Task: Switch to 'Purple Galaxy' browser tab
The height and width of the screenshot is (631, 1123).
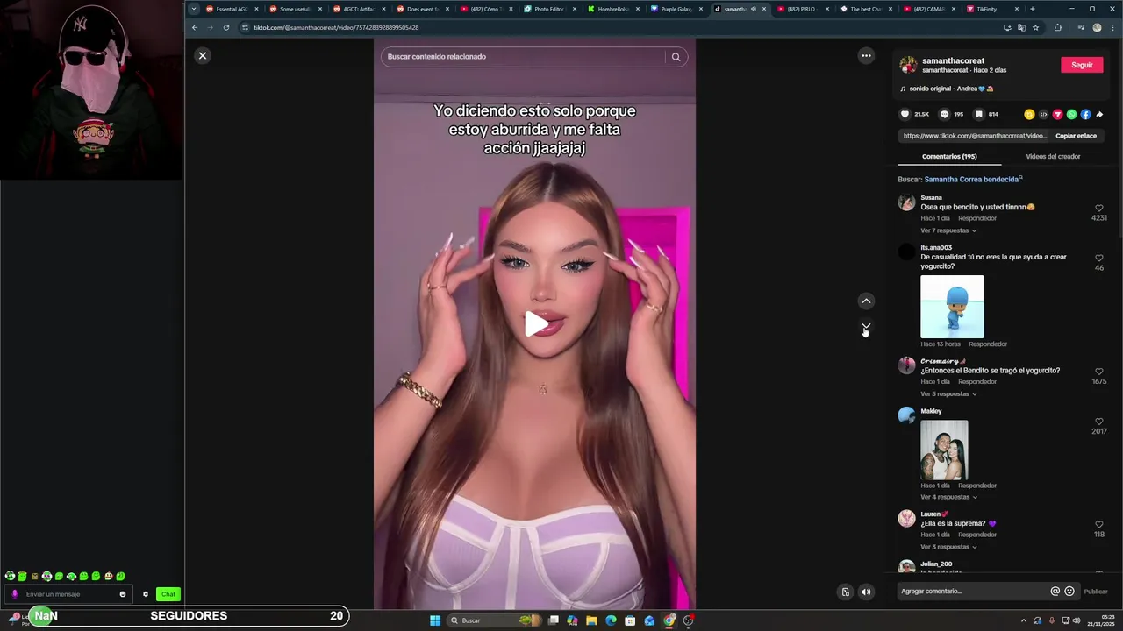Action: [676, 9]
